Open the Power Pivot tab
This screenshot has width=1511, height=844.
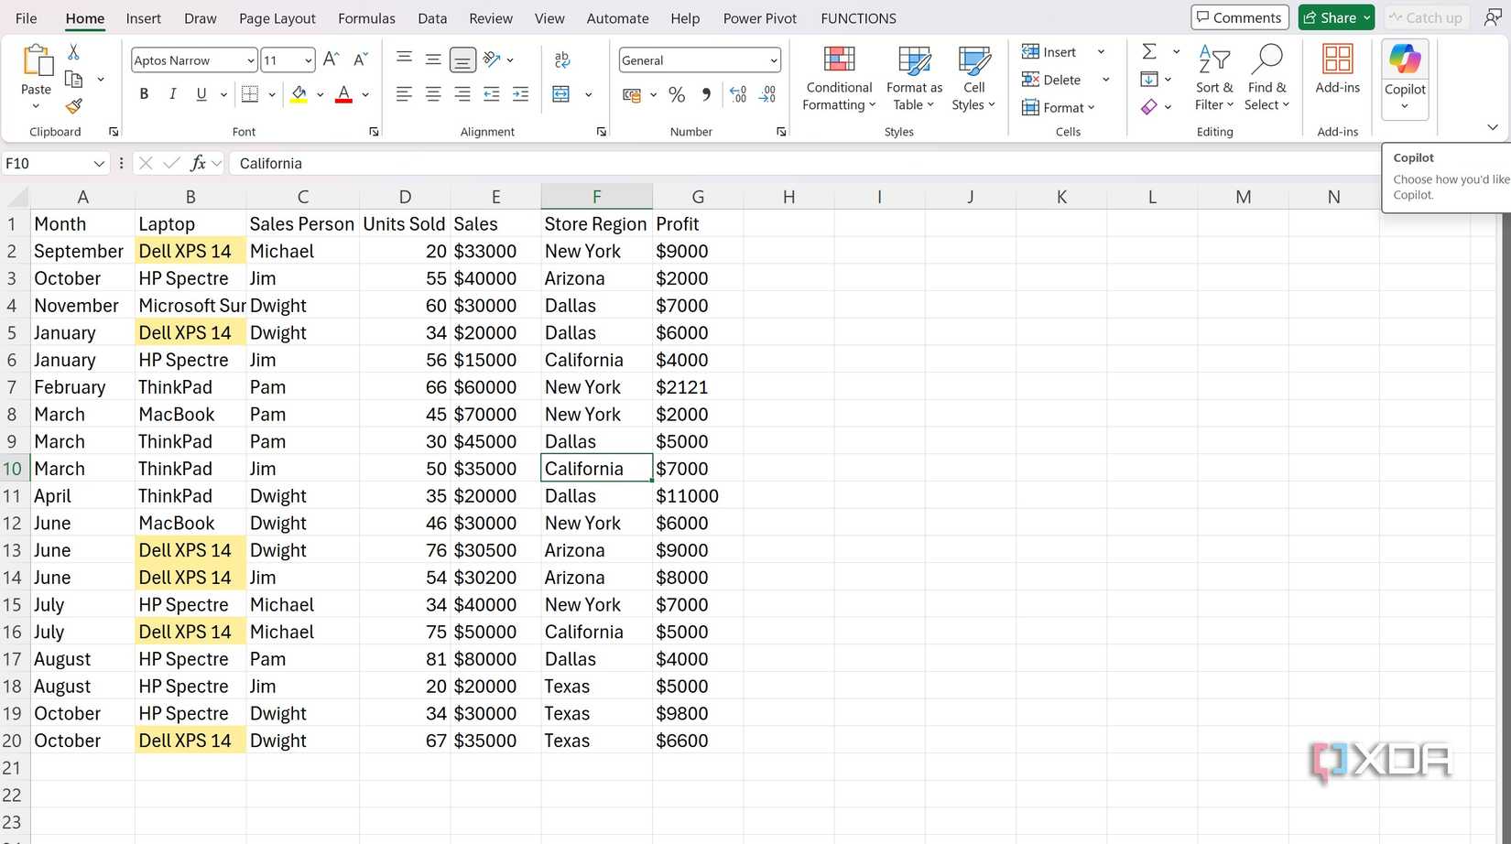759,17
